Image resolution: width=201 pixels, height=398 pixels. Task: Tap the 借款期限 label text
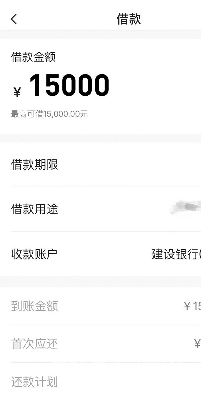(35, 164)
